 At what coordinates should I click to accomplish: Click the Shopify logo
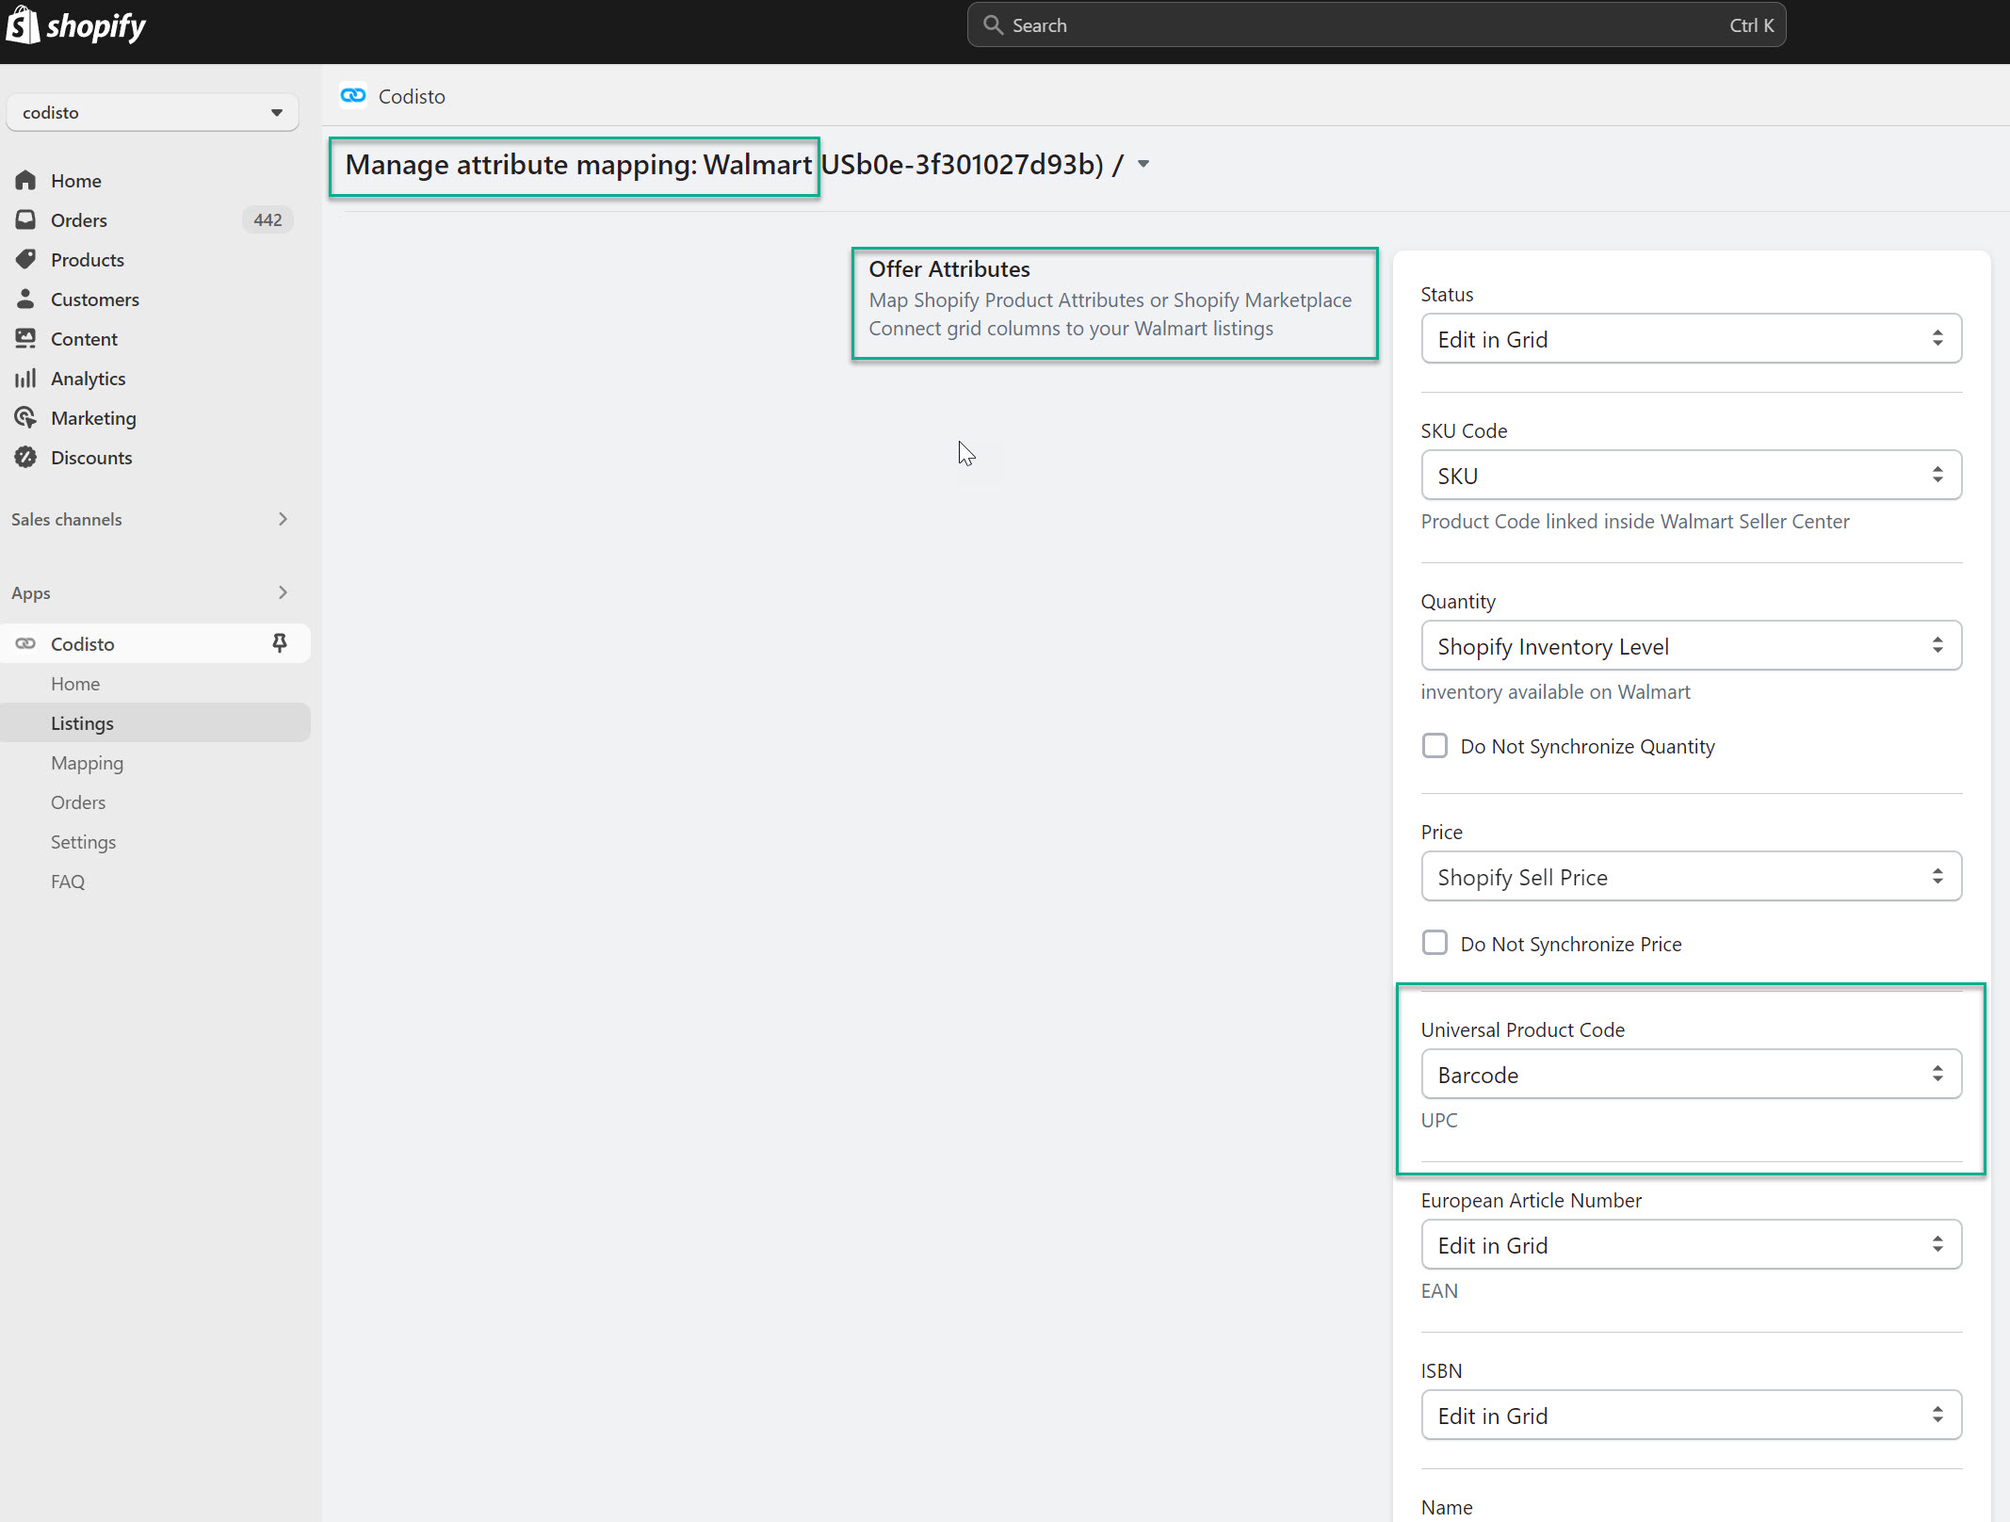tap(75, 25)
